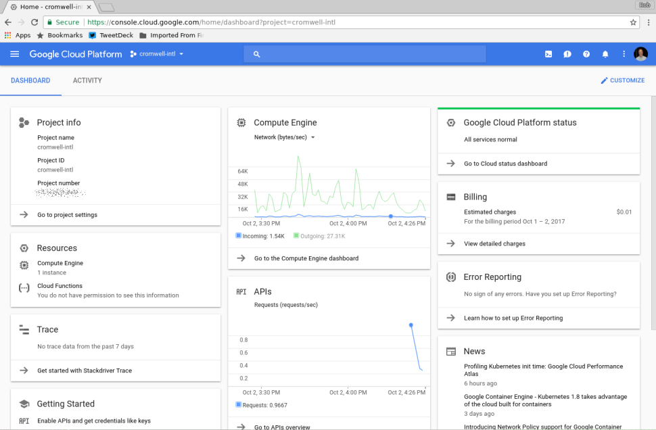Image resolution: width=656 pixels, height=430 pixels.
Task: Click the browser address bar URL
Action: pos(211,22)
